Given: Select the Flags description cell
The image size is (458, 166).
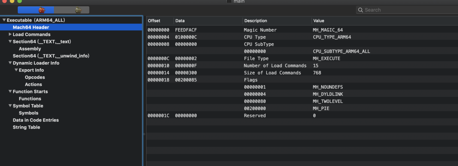Looking at the screenshot, I should 251,80.
